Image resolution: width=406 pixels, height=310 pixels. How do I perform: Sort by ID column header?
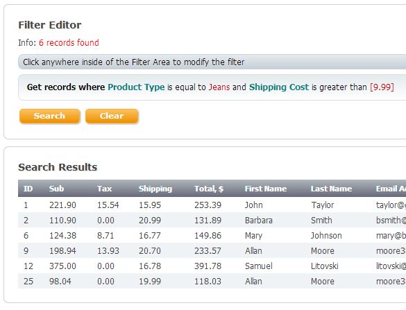pos(28,189)
